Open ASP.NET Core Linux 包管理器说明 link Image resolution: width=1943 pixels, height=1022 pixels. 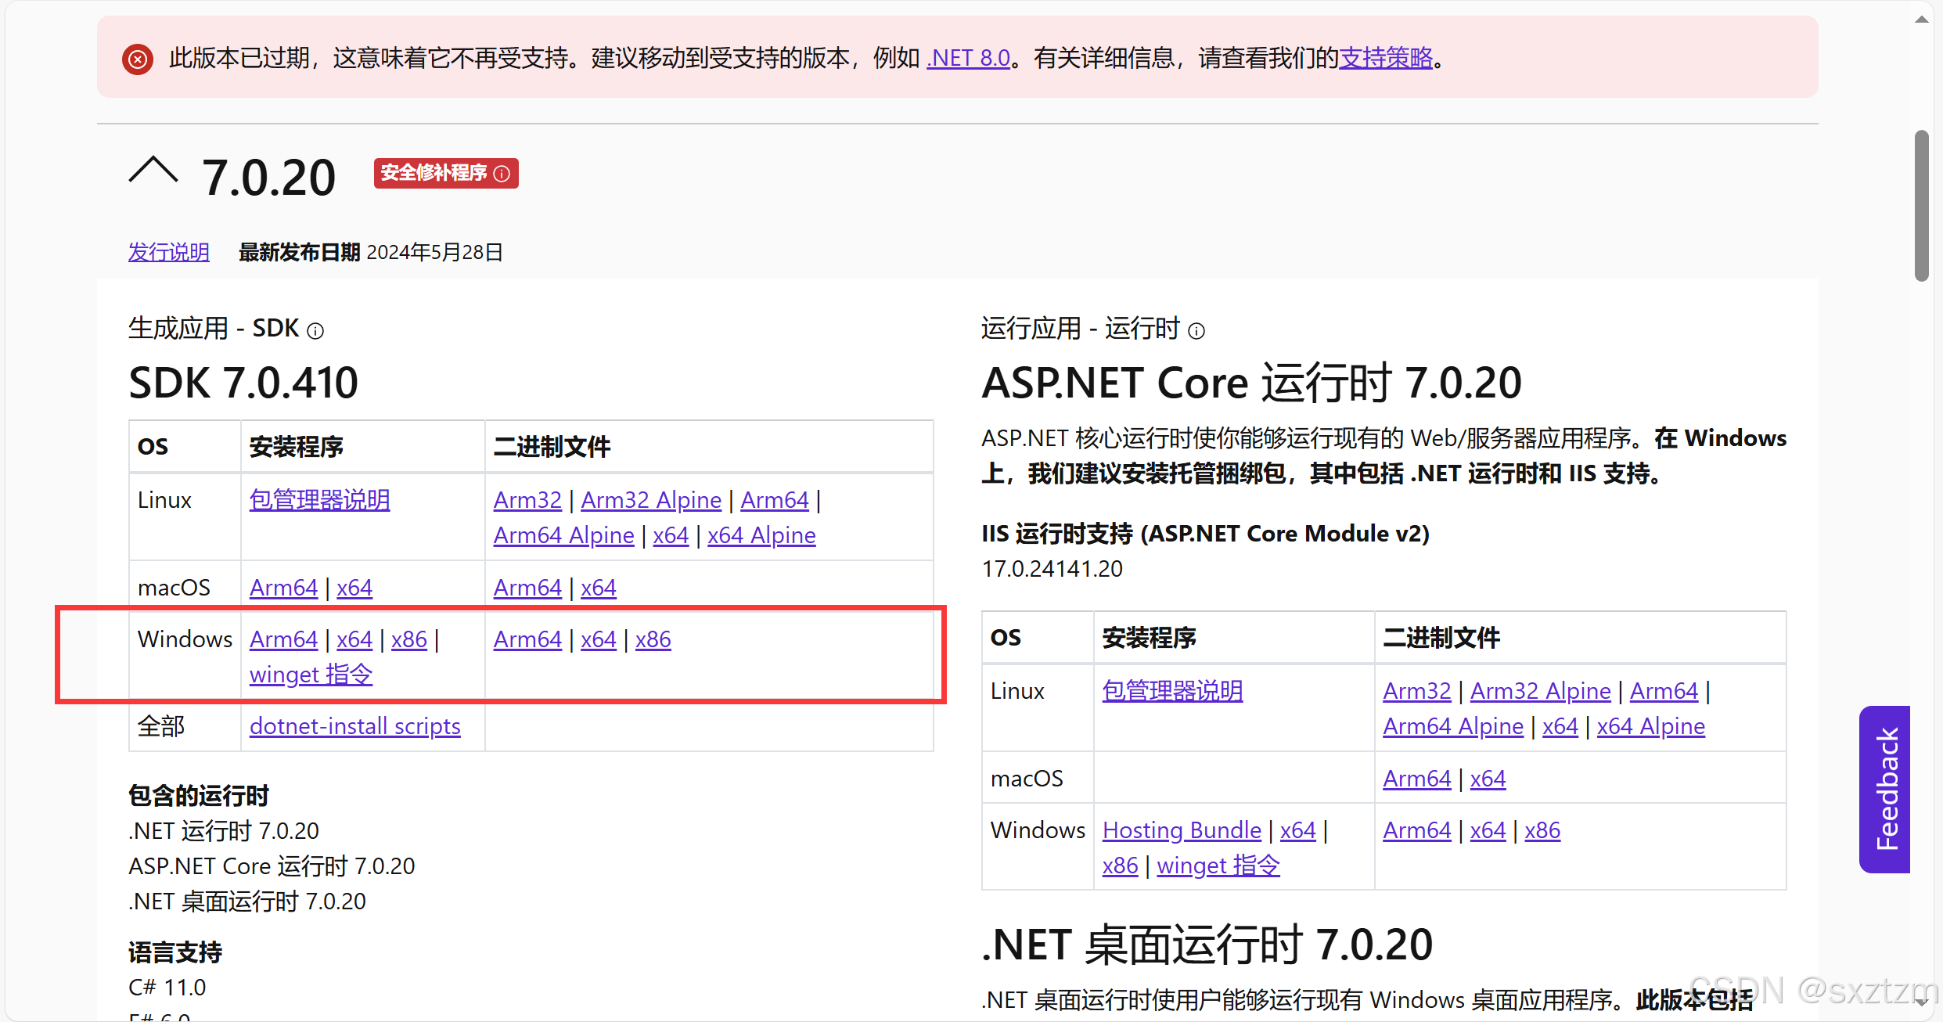[x=1172, y=690]
